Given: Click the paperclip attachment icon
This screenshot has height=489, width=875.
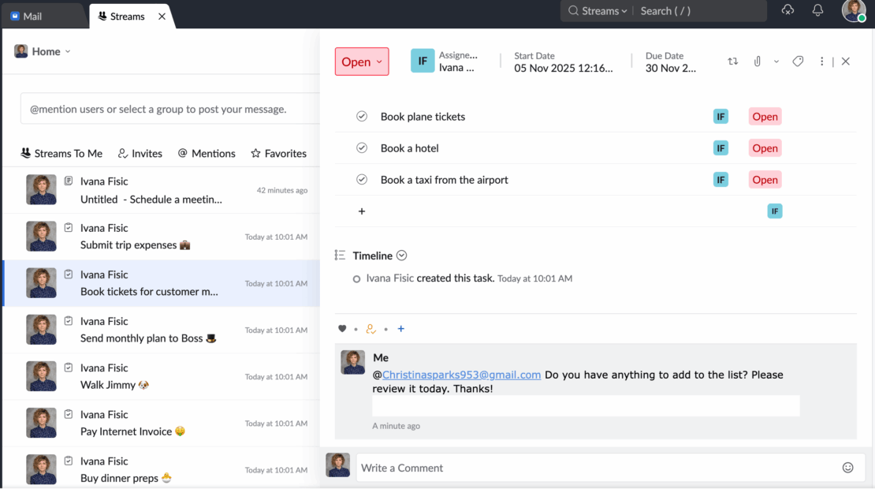Looking at the screenshot, I should [758, 61].
